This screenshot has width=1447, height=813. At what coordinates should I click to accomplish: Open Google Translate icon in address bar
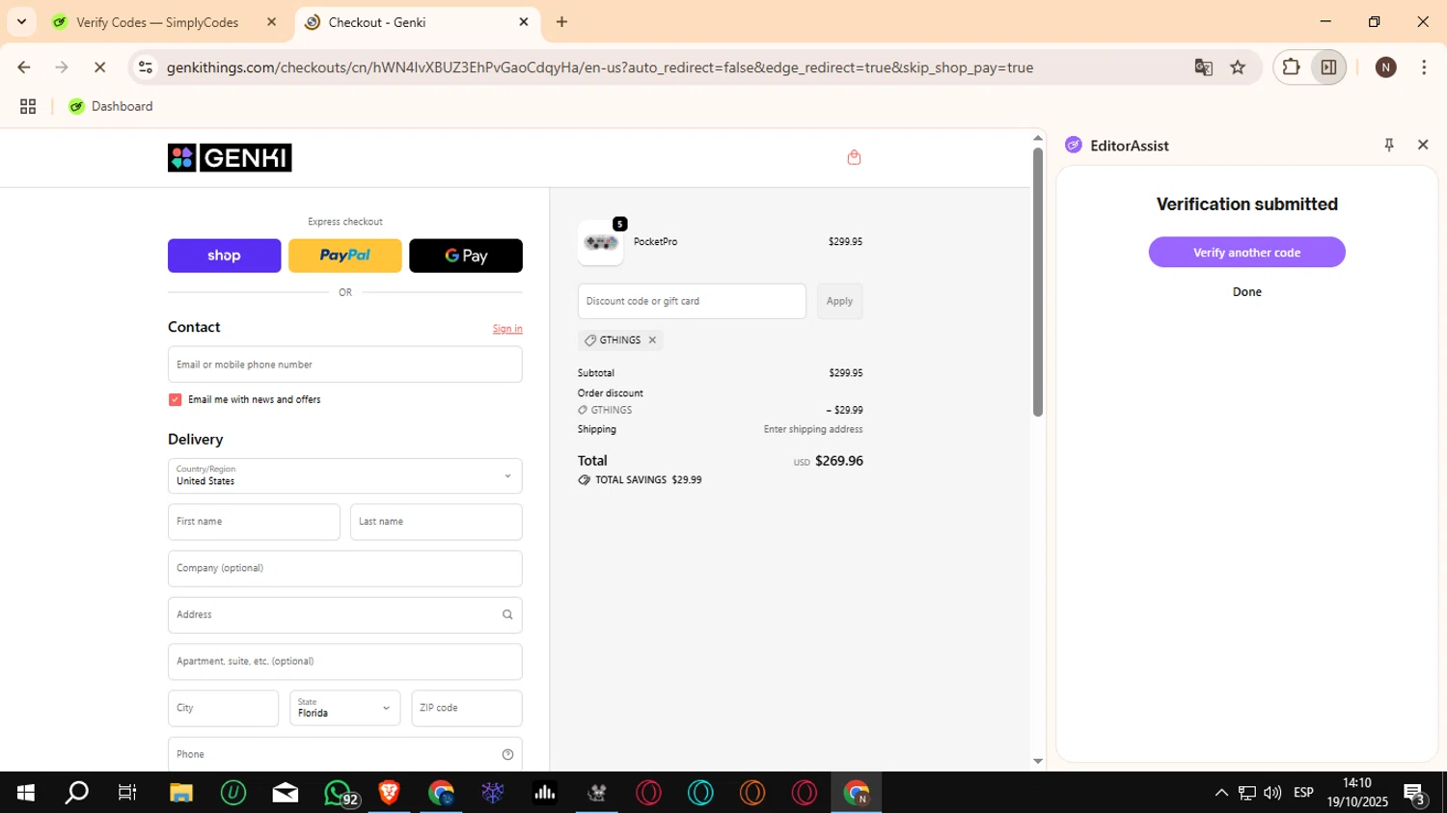(x=1203, y=68)
